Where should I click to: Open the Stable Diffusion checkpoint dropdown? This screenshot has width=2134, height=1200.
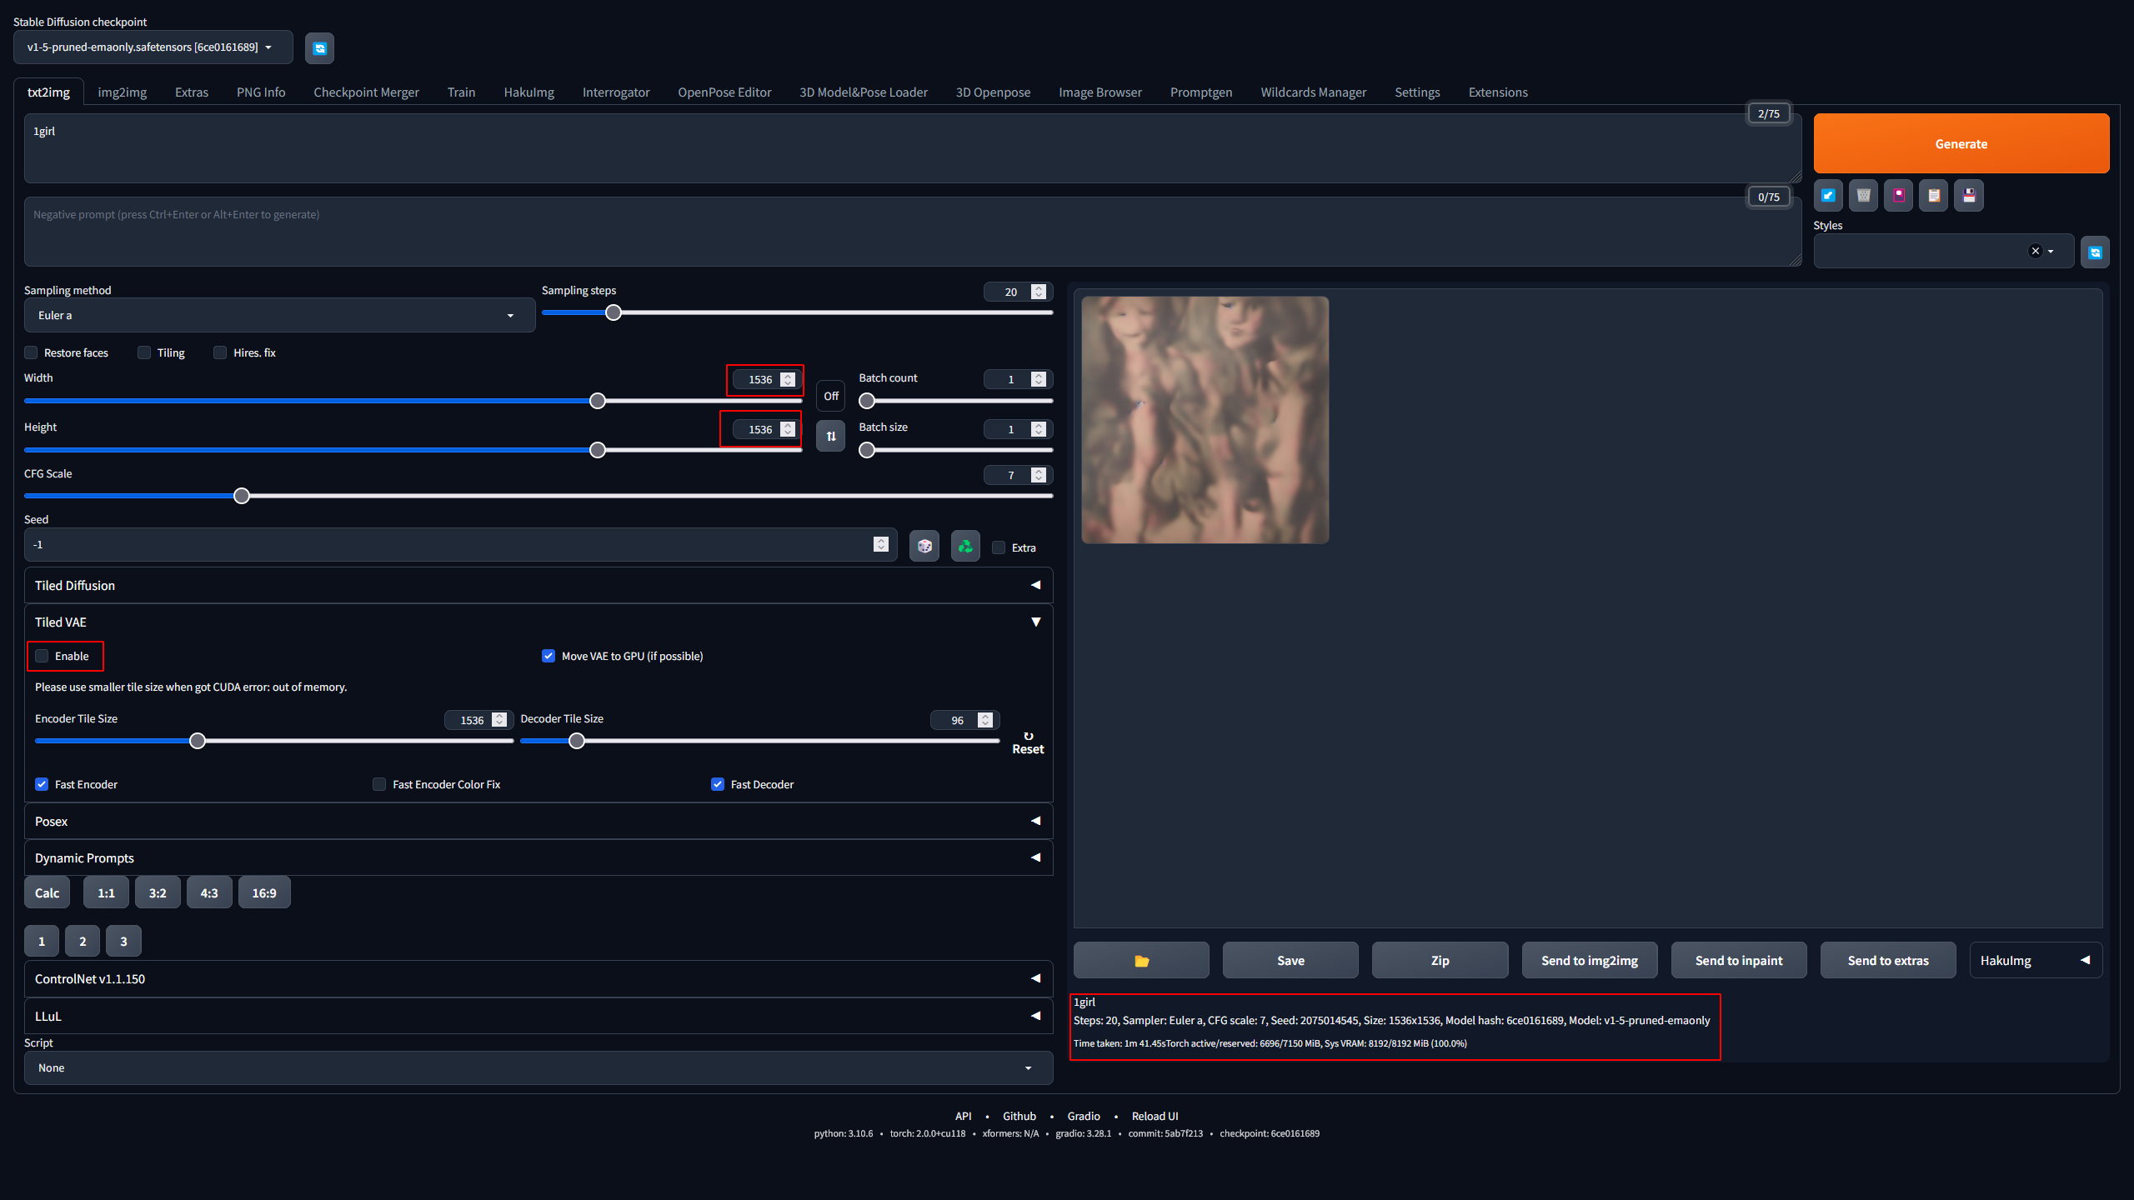click(153, 47)
